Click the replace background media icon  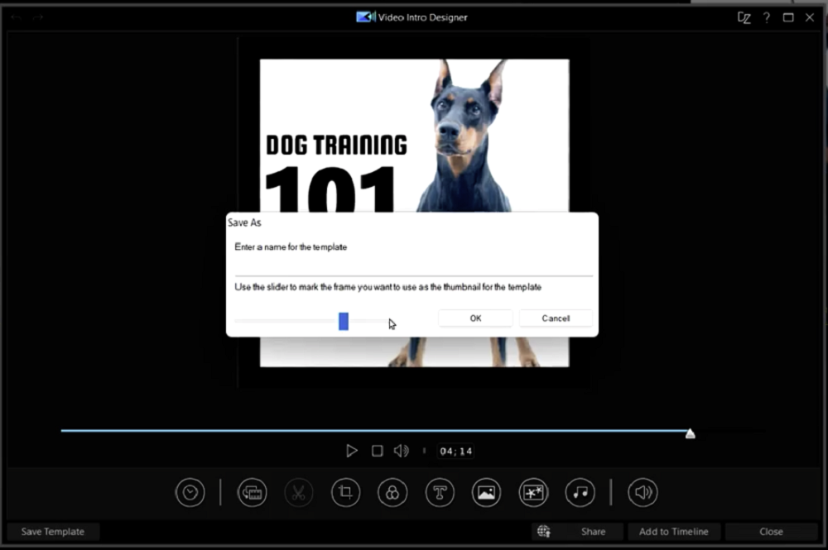pos(252,493)
